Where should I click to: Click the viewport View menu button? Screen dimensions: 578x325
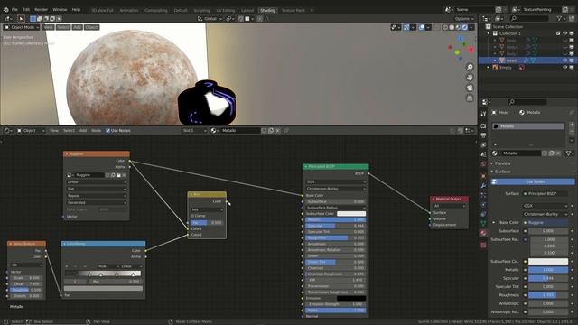pyautogui.click(x=48, y=27)
